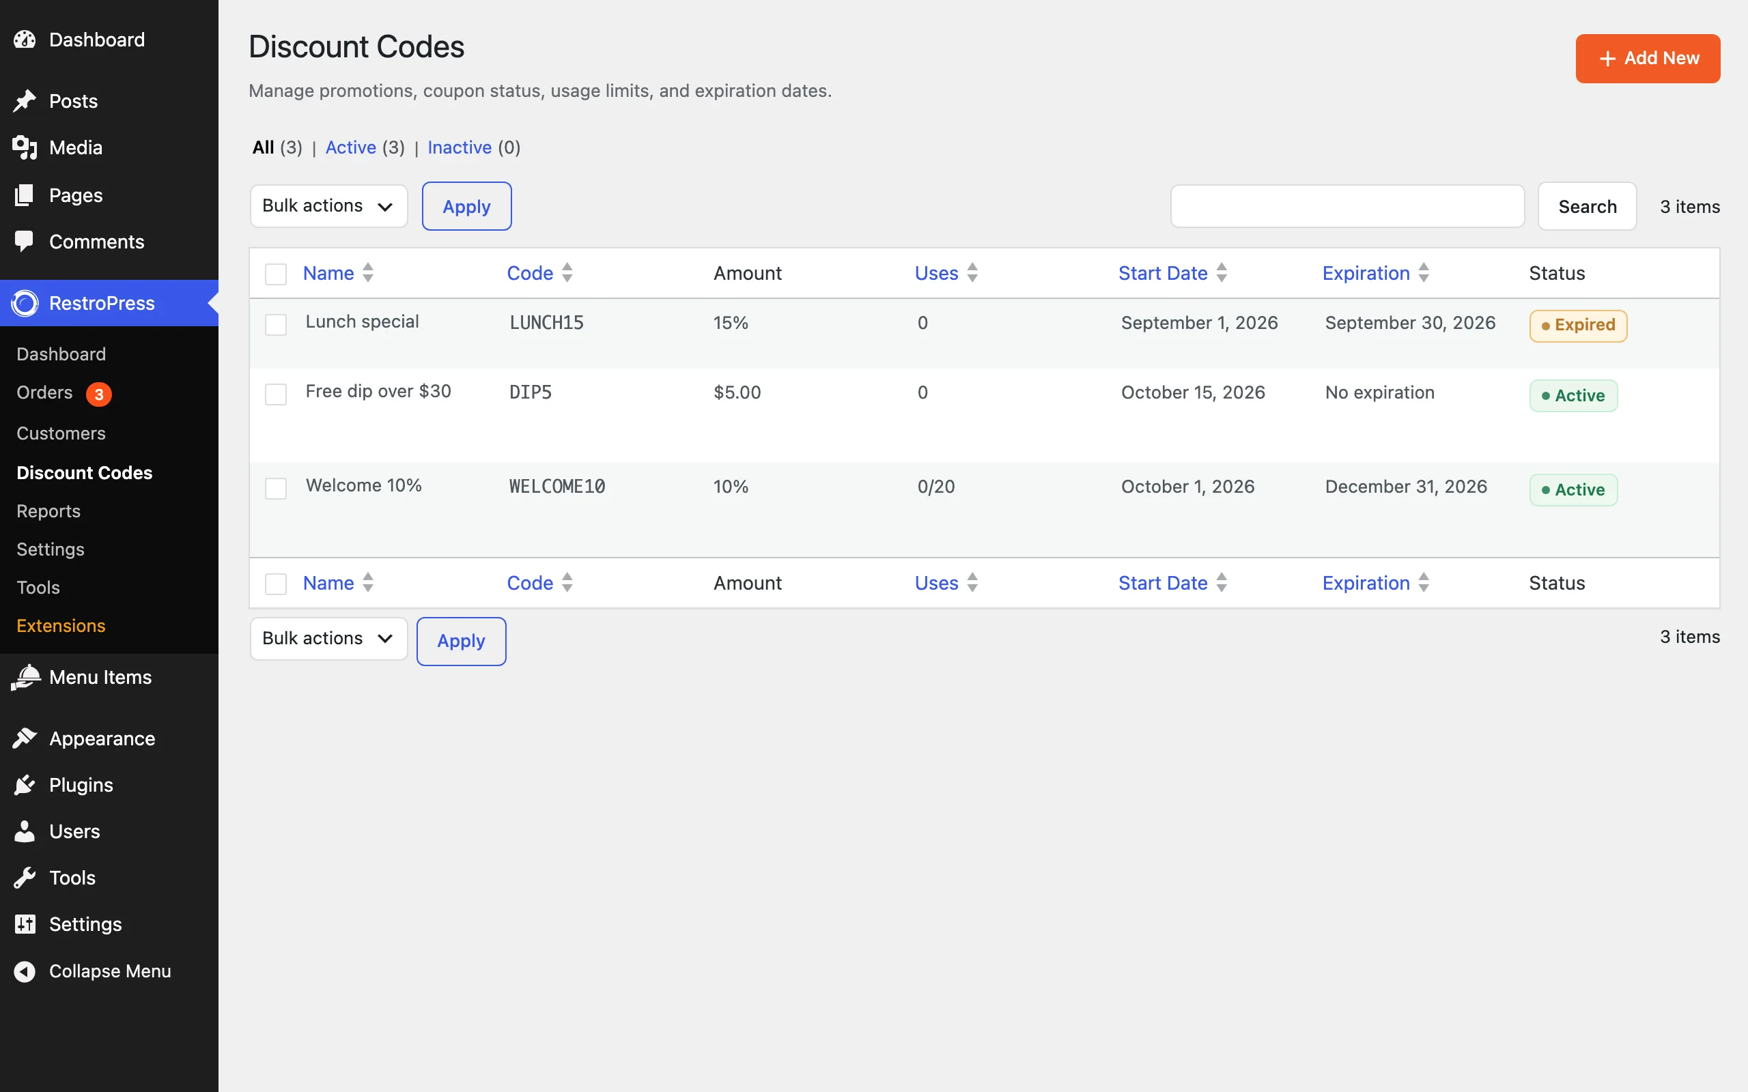
Task: Click the WELCOME10 code text
Action: pyautogui.click(x=557, y=487)
